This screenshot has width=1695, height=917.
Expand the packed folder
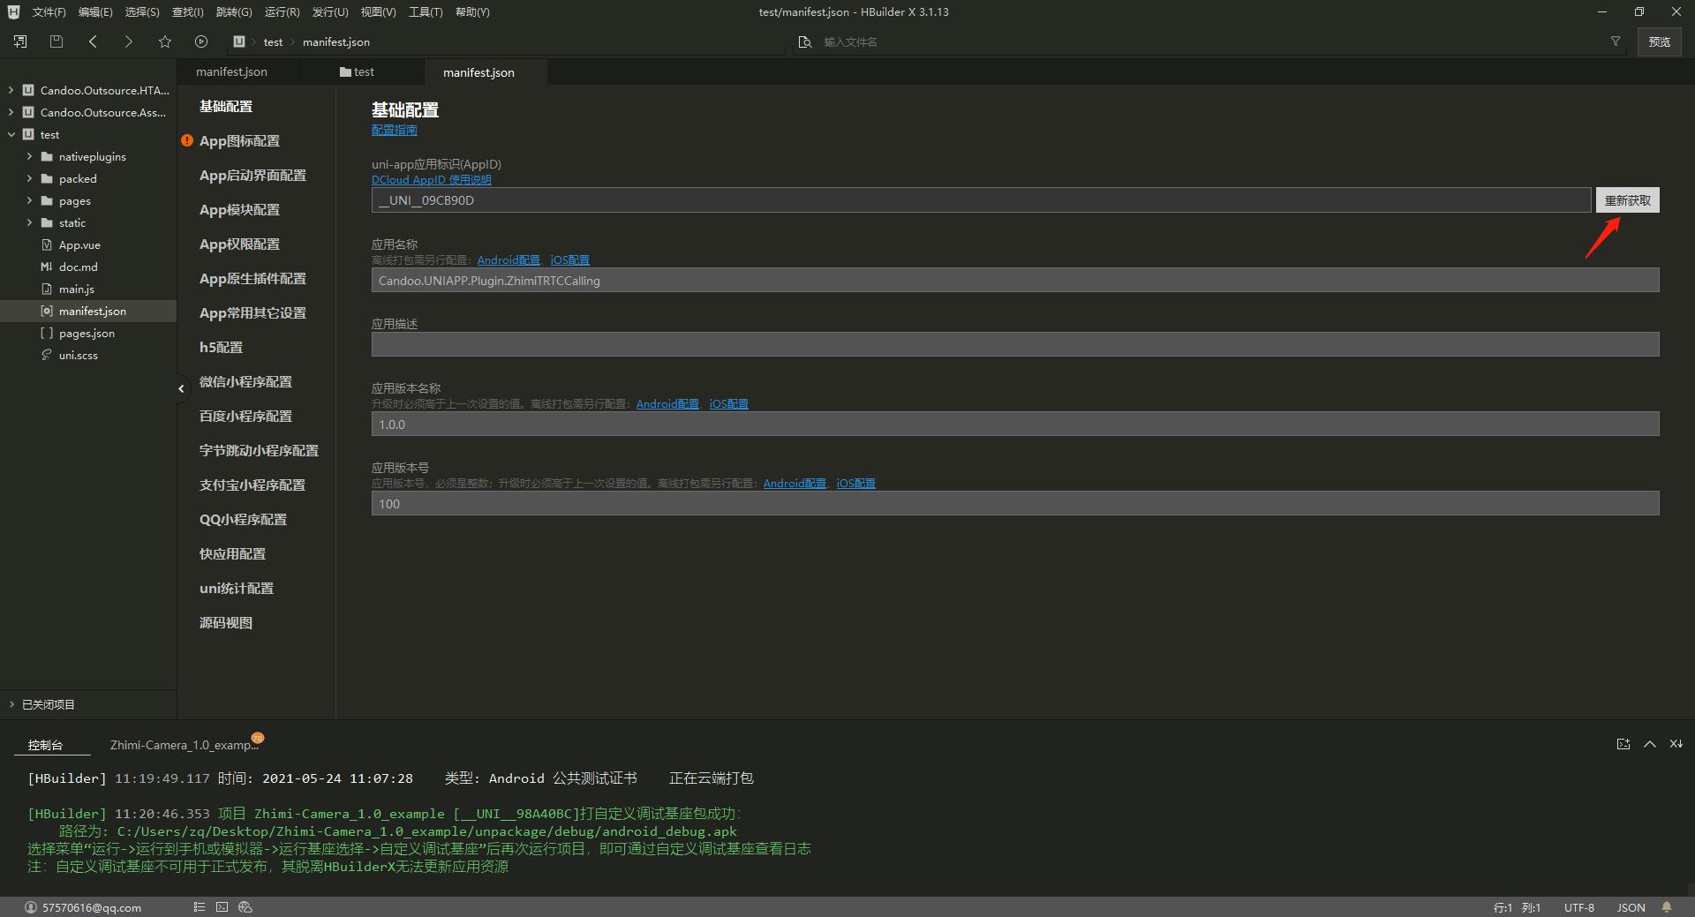29,178
